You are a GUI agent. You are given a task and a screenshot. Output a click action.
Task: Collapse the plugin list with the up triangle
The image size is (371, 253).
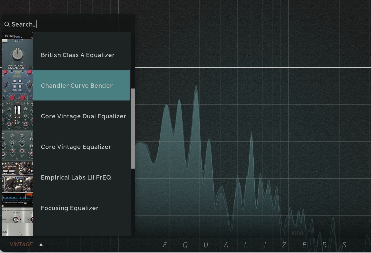(41, 244)
